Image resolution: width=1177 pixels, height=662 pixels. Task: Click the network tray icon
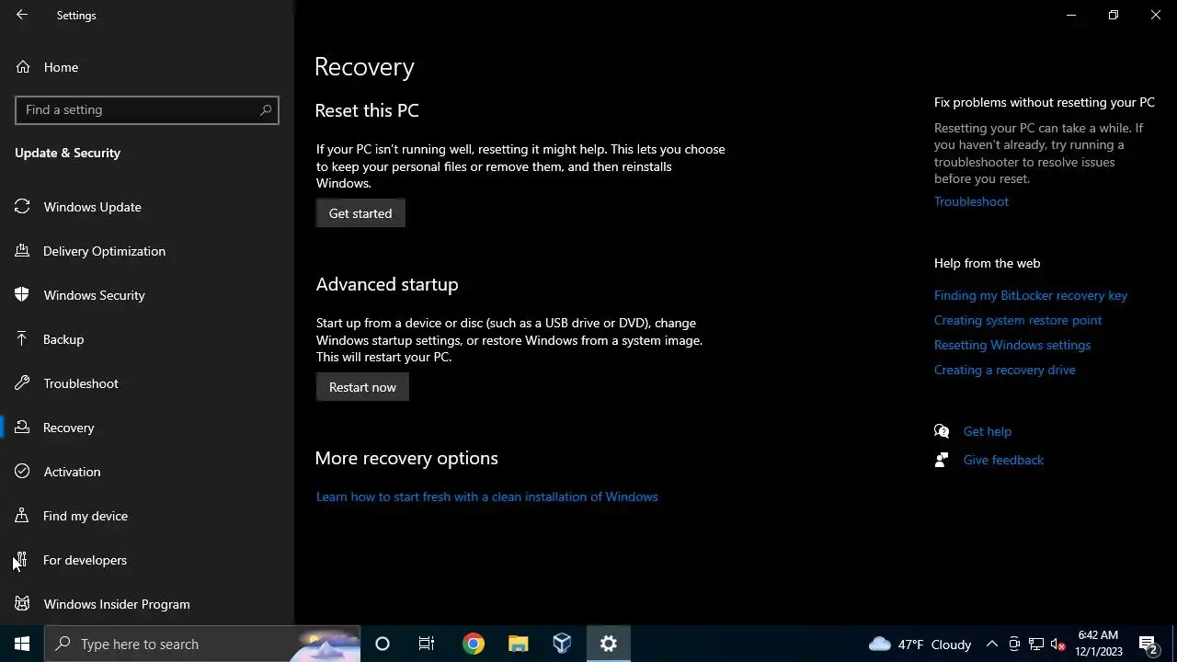coord(1036,644)
